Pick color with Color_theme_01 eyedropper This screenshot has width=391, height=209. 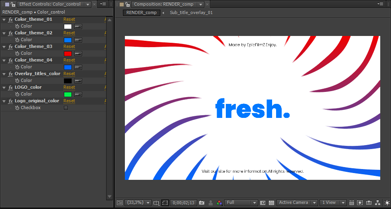click(x=78, y=26)
